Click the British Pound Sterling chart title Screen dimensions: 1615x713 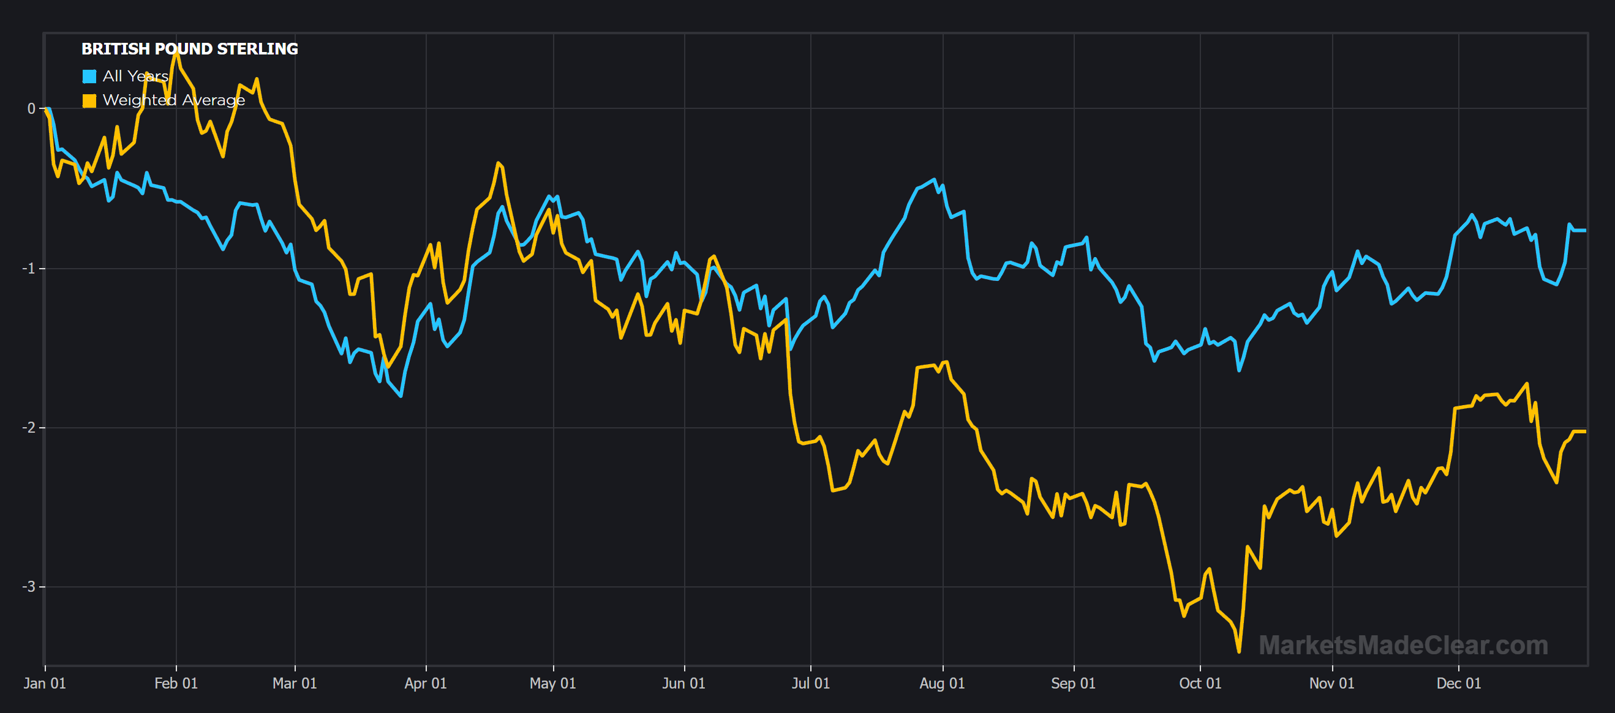(189, 49)
